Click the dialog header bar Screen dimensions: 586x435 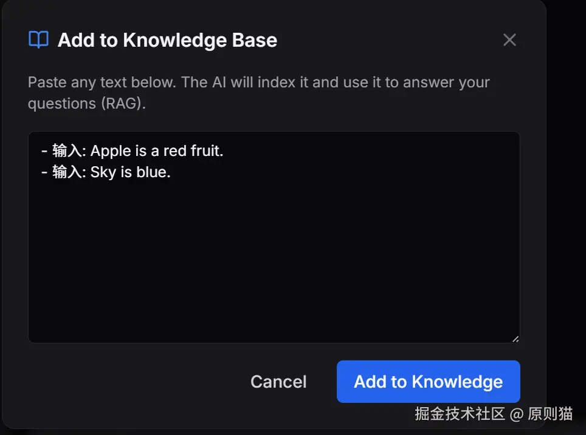coord(274,39)
